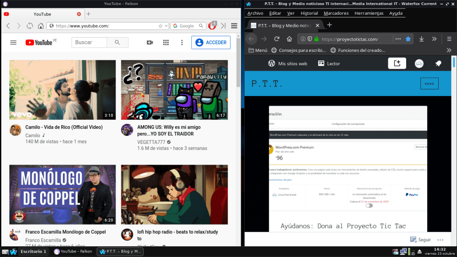
Task: Click the Falkon home button
Action: 41,26
